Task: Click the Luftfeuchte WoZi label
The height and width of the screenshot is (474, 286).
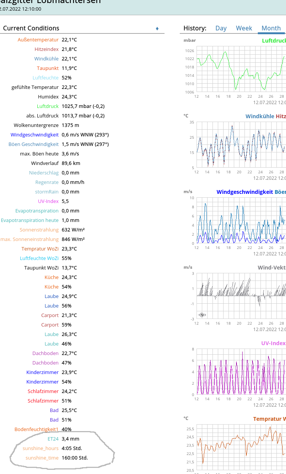Action: [40, 258]
